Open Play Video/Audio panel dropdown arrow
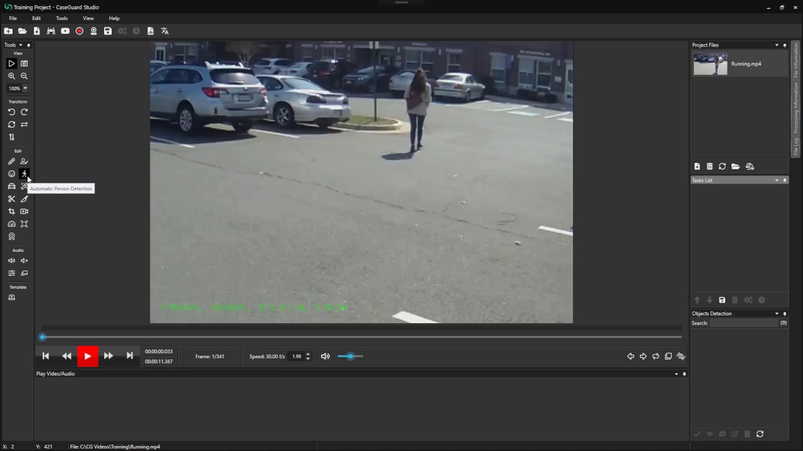803x451 pixels. pyautogui.click(x=676, y=374)
